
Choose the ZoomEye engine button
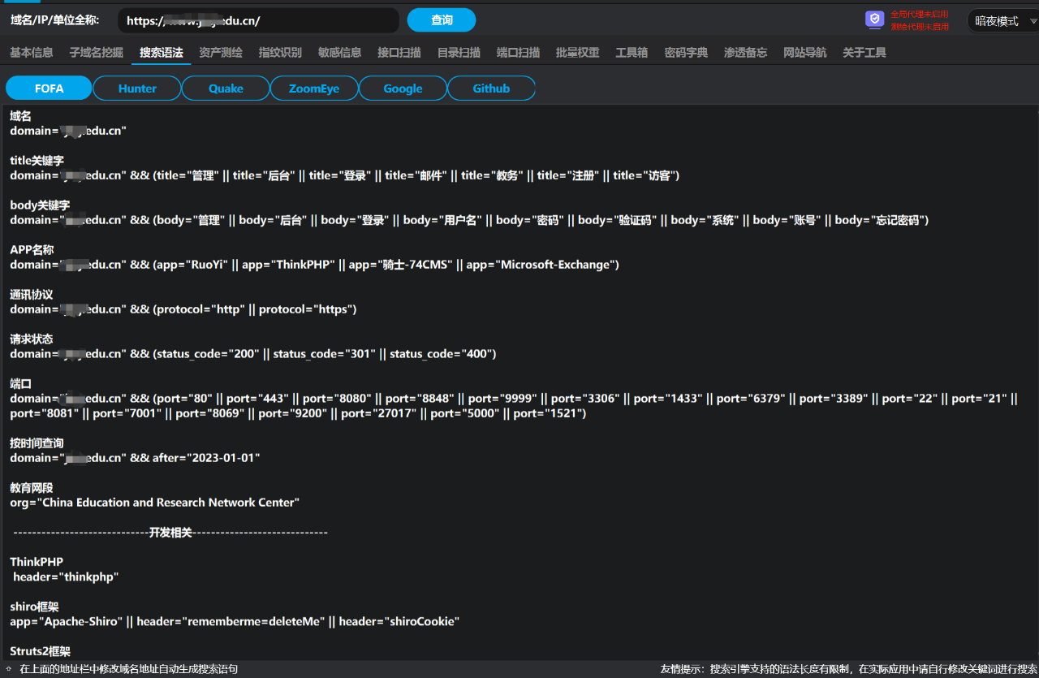(x=314, y=89)
